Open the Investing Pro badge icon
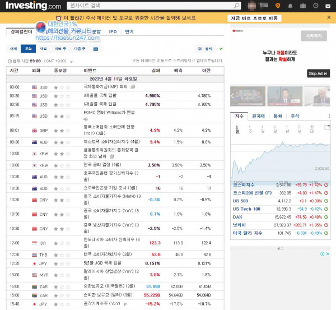Viewport: 336px width, 310px height. [x=278, y=6]
